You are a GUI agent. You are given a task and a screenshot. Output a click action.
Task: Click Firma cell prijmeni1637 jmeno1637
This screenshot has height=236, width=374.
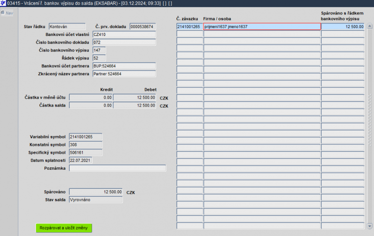point(262,27)
